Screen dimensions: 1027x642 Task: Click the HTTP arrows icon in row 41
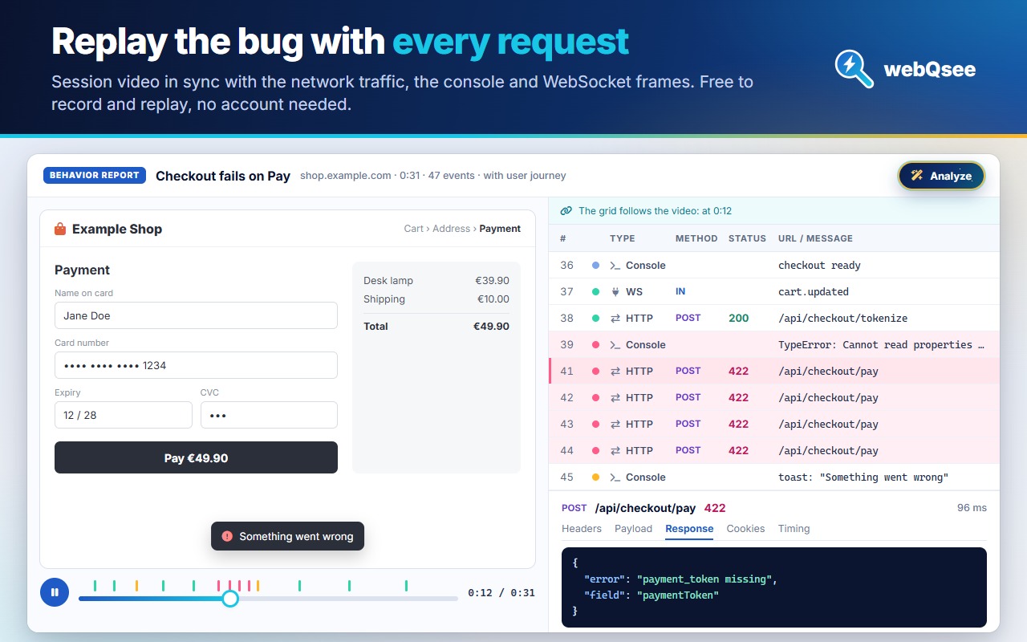[x=615, y=372]
